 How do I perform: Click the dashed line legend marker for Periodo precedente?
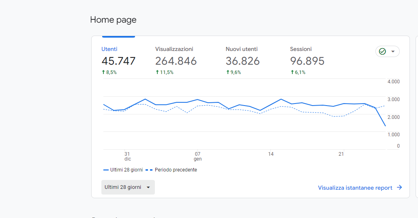click(x=149, y=170)
